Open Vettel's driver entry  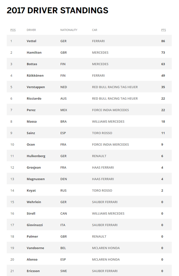31,41
